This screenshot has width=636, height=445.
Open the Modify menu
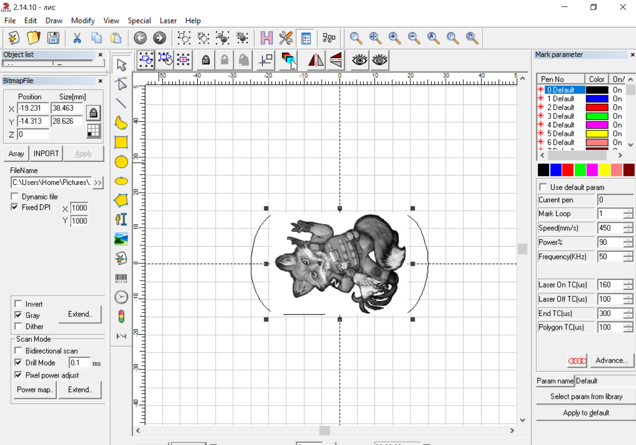point(83,20)
